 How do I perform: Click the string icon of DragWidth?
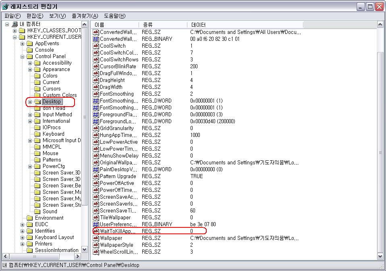pos(96,87)
